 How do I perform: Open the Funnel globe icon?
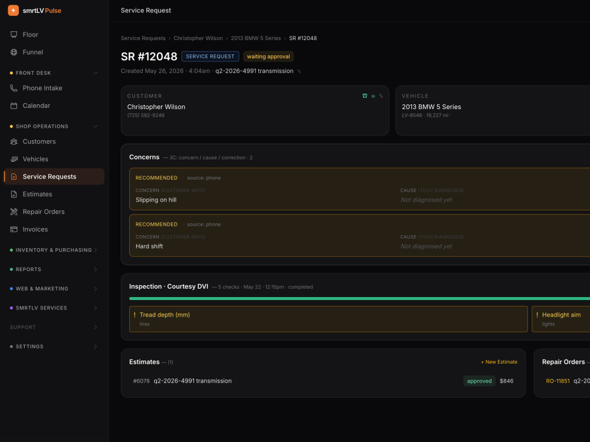[x=14, y=52]
